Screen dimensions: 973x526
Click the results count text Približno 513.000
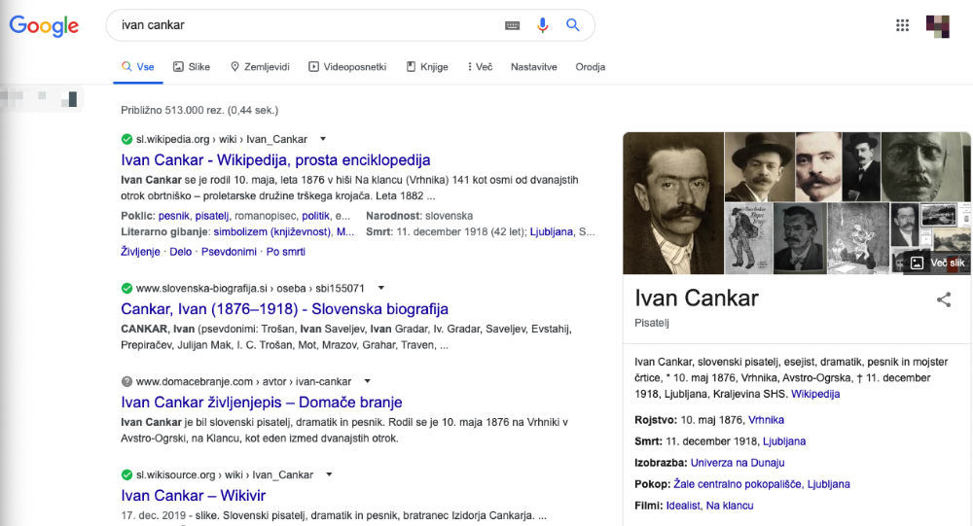199,111
